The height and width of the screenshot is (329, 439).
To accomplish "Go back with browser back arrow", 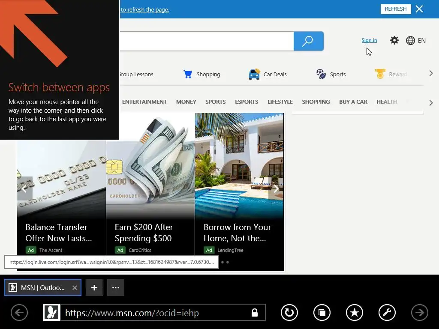I will [x=19, y=312].
